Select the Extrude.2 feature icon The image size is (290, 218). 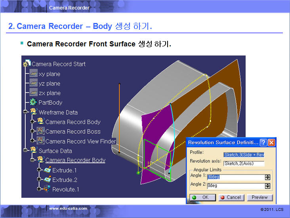click(47, 180)
